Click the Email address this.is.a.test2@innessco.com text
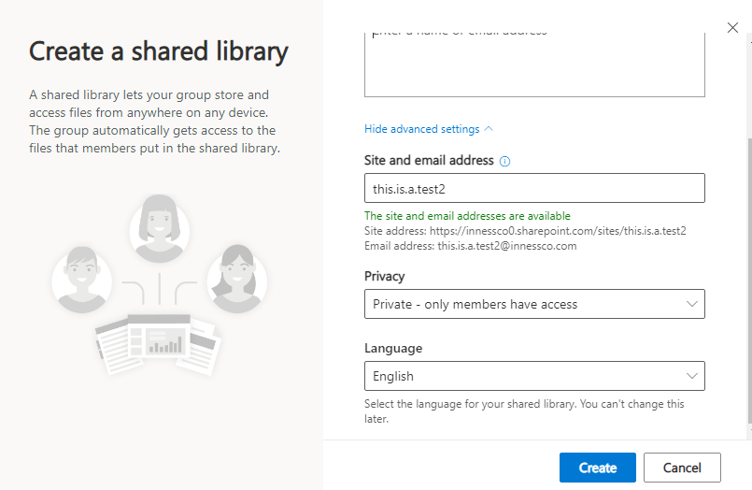Screen dimensions: 752x490 pyautogui.click(x=470, y=246)
